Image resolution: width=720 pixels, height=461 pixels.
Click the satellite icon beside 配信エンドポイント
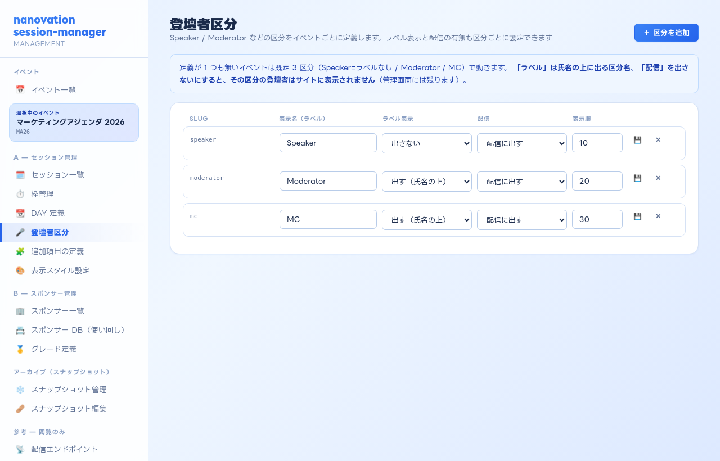pyautogui.click(x=20, y=450)
